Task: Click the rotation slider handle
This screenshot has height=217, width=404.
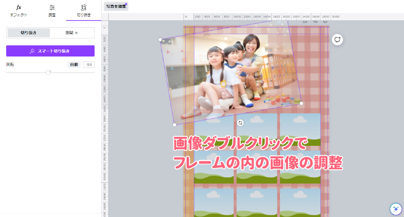Action: pyautogui.click(x=48, y=73)
